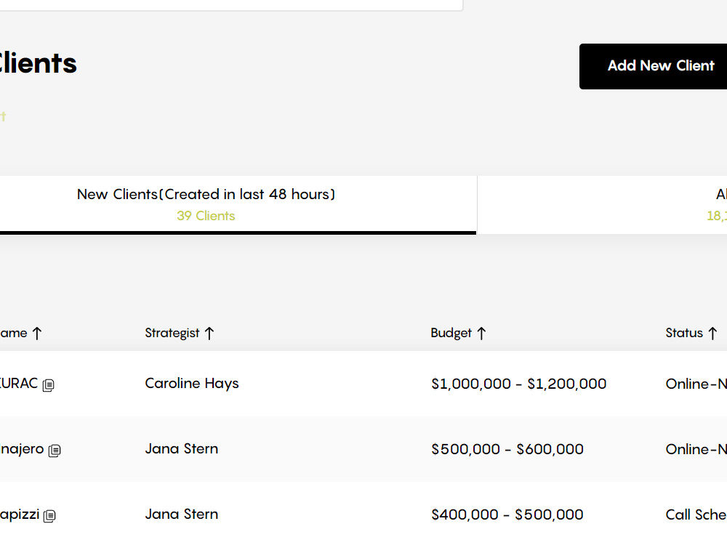
Task: Select Caroline Hays strategist cell
Action: click(x=192, y=384)
